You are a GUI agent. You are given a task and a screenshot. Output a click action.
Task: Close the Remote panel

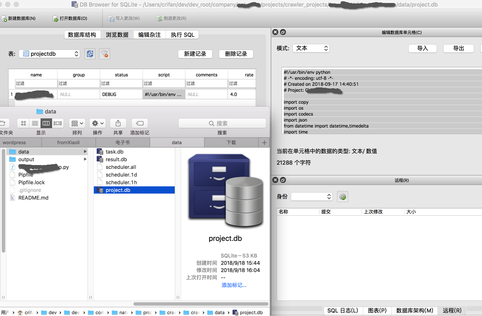click(275, 180)
